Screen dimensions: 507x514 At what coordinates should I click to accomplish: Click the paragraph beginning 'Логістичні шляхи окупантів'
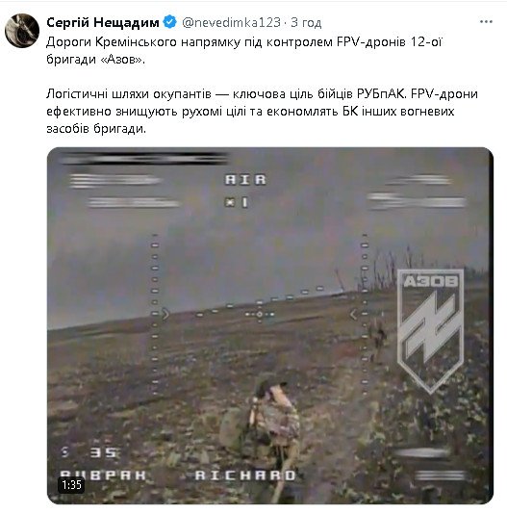tap(263, 111)
